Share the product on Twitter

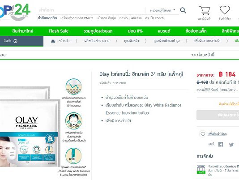(231, 144)
